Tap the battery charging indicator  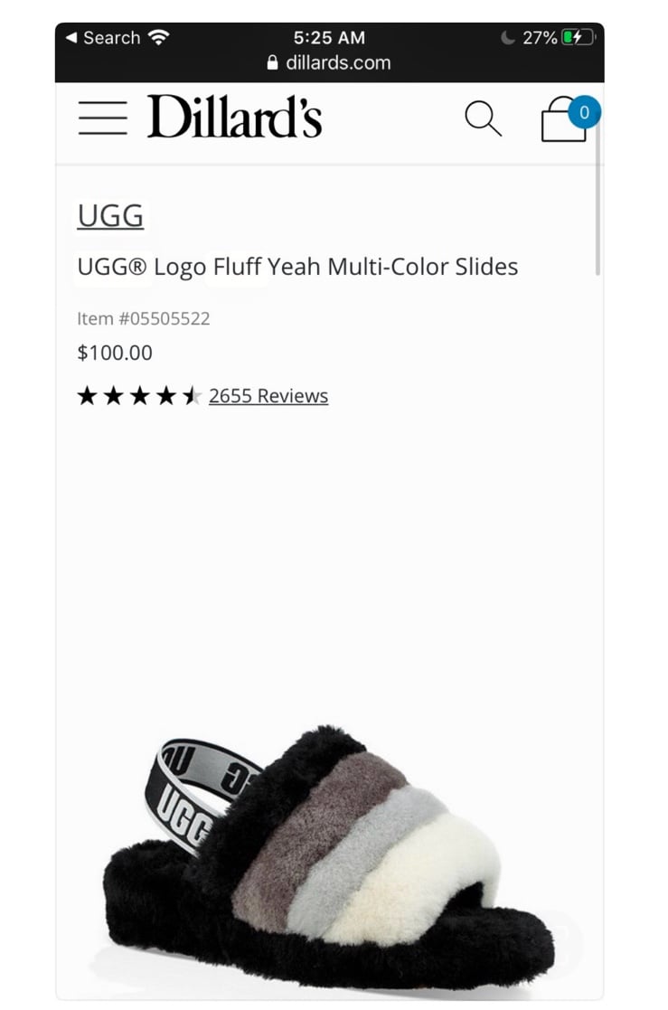(x=579, y=37)
